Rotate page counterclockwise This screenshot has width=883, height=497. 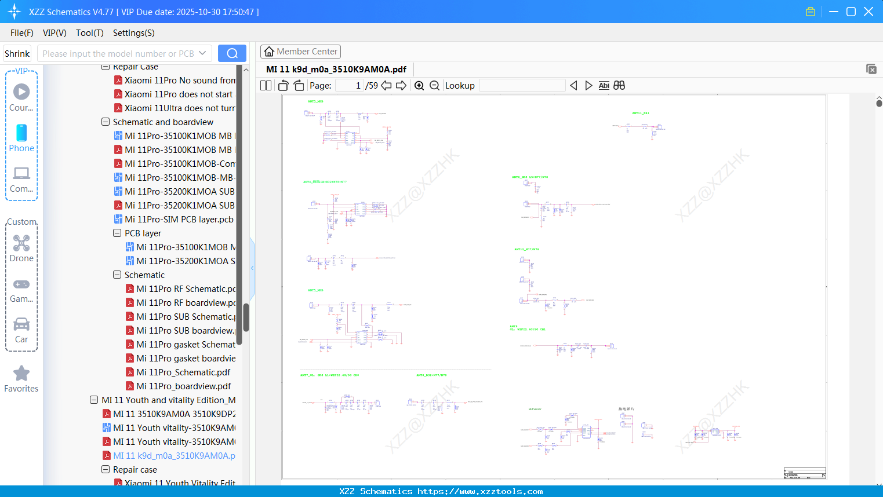click(x=284, y=86)
